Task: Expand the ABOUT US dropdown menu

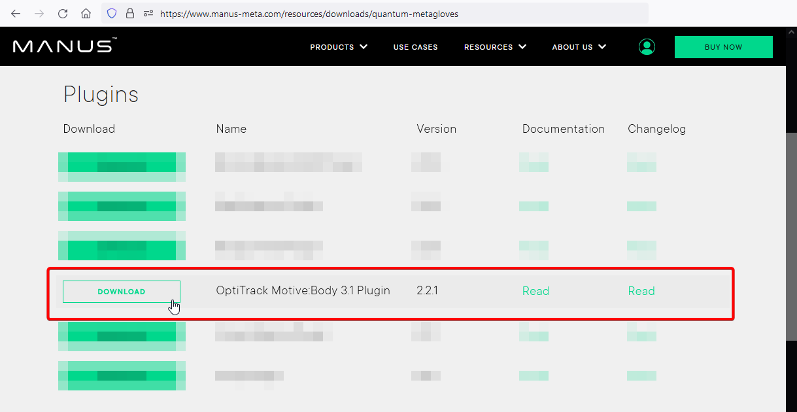Action: [579, 46]
